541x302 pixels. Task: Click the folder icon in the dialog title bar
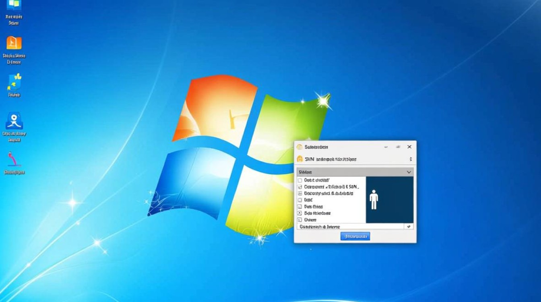(299, 147)
